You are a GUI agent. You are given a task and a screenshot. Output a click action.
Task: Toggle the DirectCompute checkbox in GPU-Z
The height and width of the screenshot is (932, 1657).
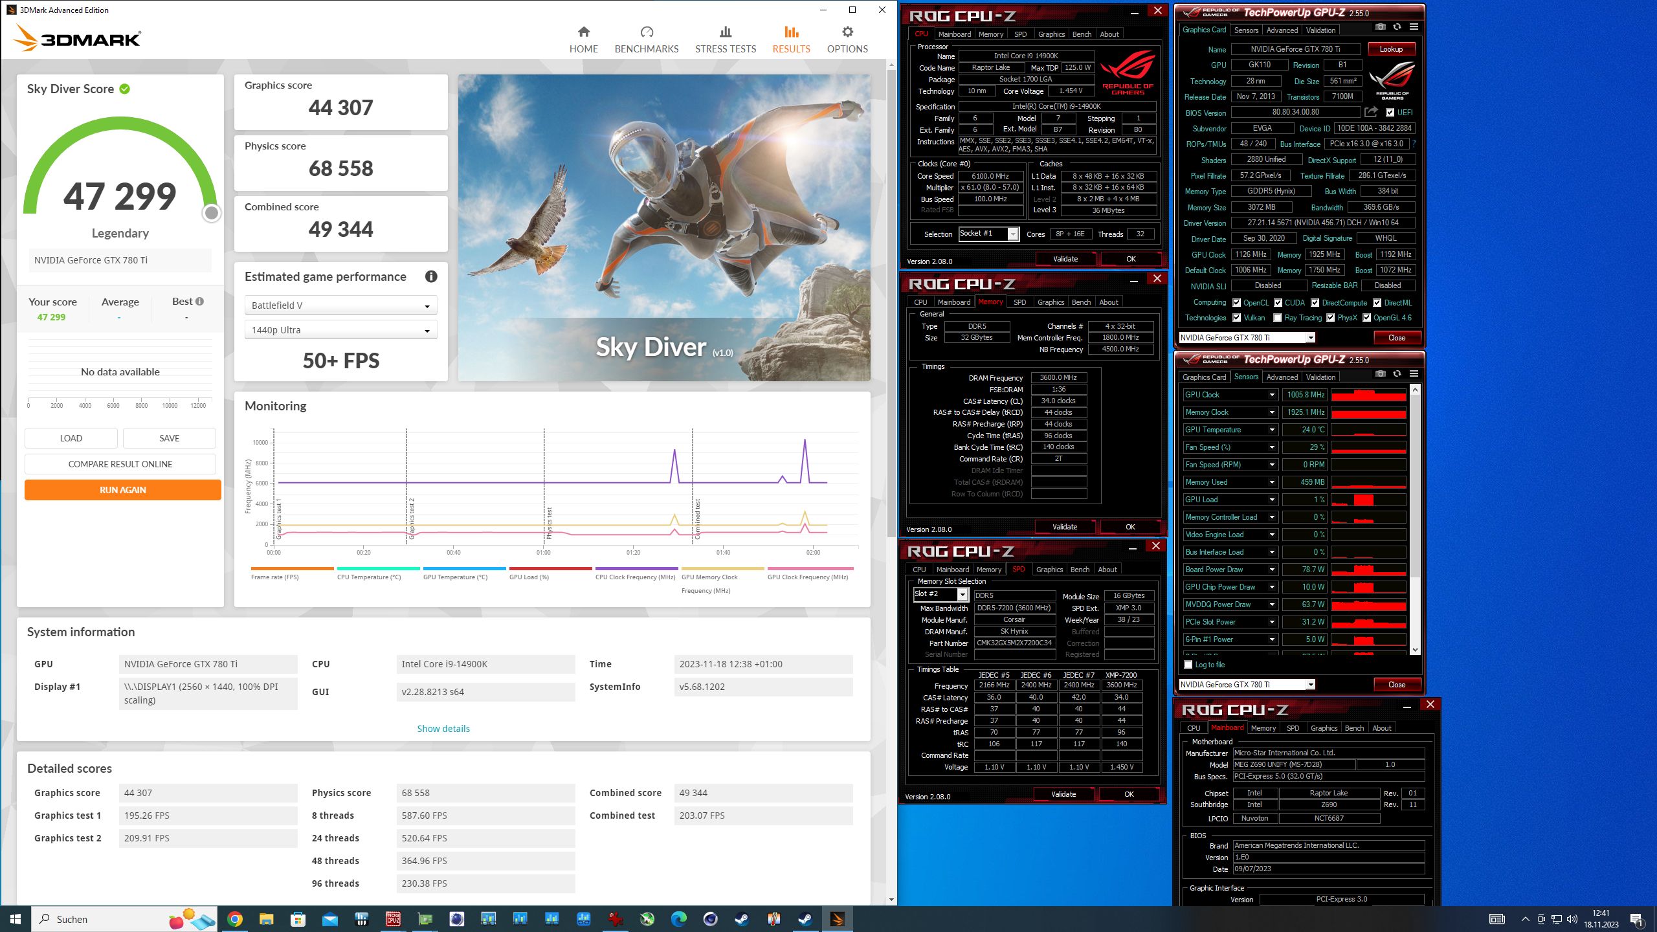click(1315, 303)
